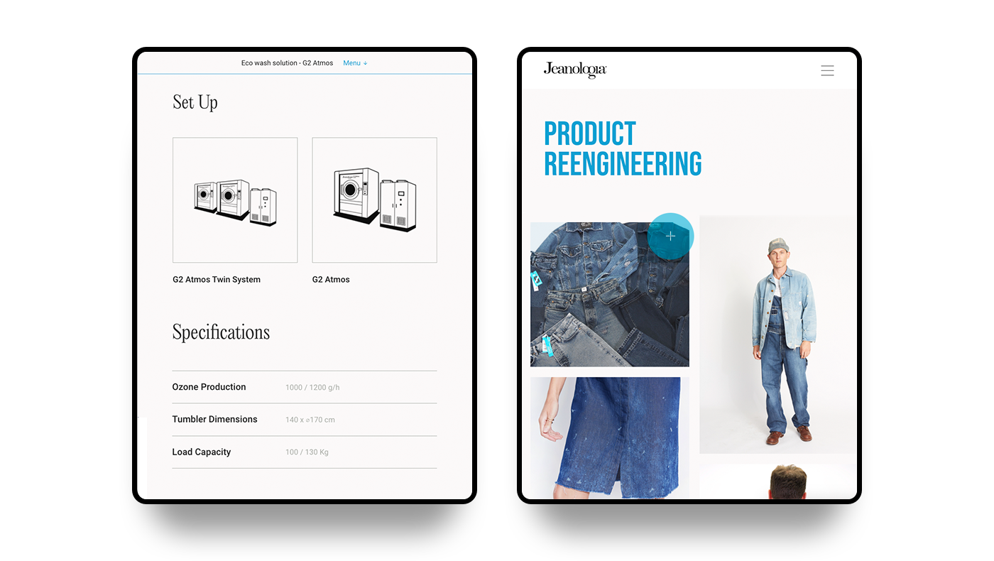Click the G2 Atmos Twin System label
The image size is (994, 561).
pos(217,280)
